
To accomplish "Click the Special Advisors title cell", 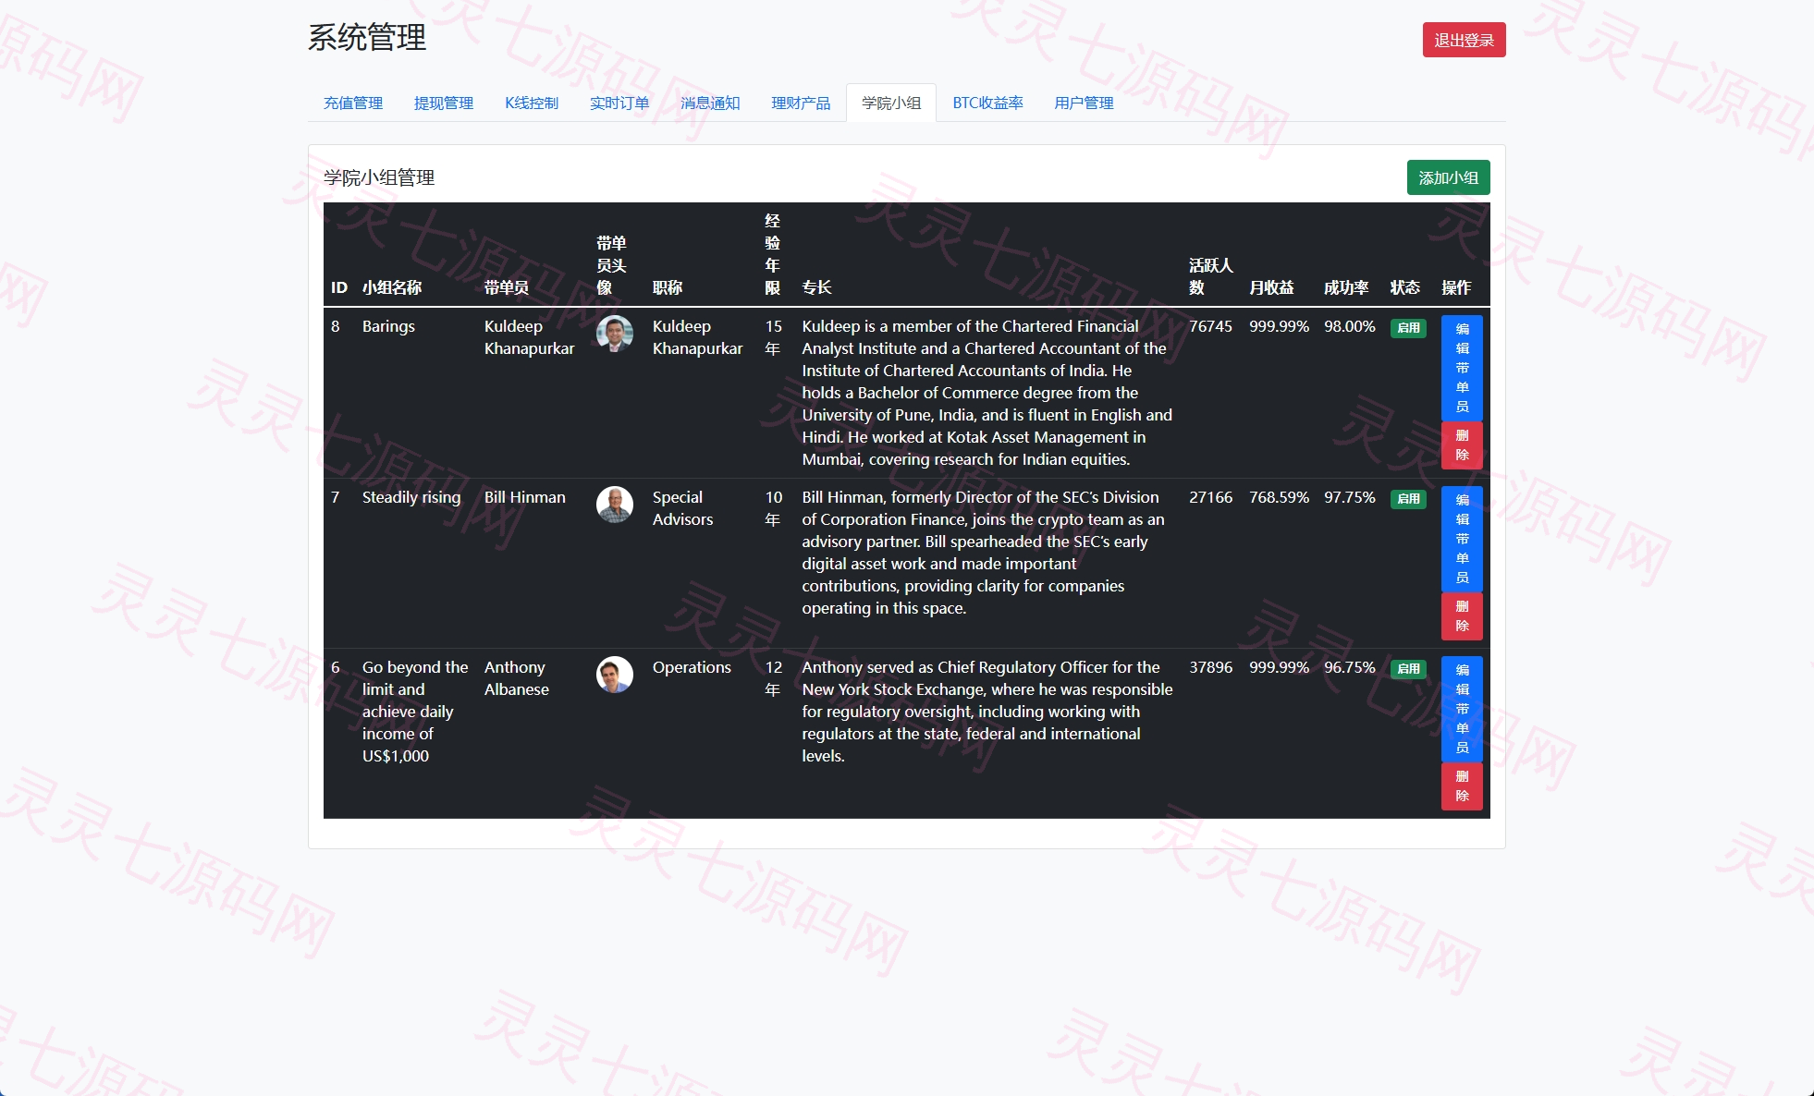I will [682, 508].
